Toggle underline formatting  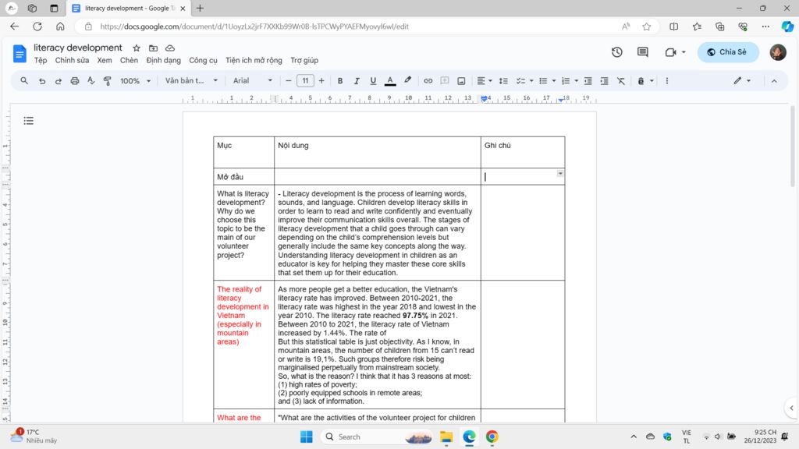(x=373, y=81)
